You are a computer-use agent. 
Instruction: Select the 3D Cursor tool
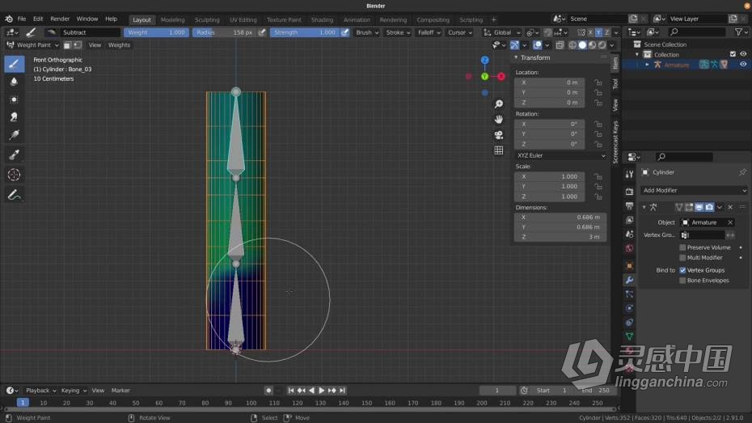pyautogui.click(x=14, y=175)
